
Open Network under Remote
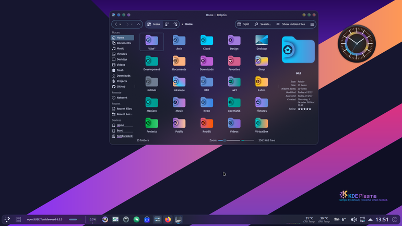(x=122, y=98)
